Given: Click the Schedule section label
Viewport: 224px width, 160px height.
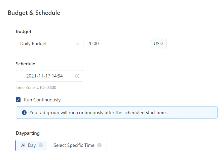Looking at the screenshot, I should click(x=26, y=64).
